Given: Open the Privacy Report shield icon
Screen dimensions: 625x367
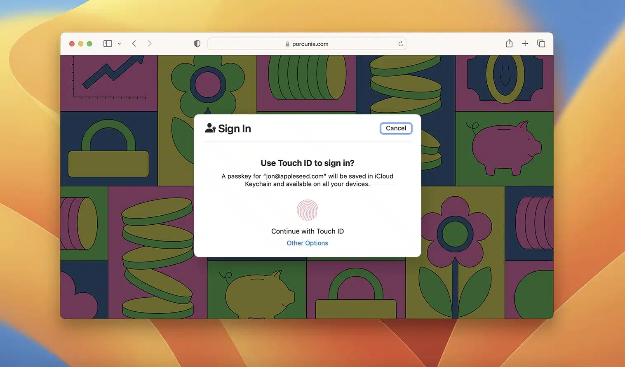Looking at the screenshot, I should [197, 44].
